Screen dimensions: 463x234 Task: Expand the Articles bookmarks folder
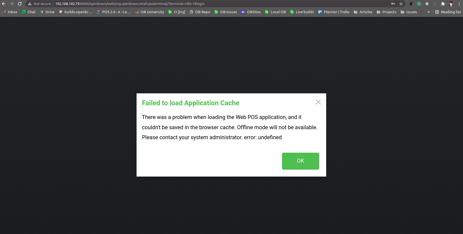[x=363, y=12]
